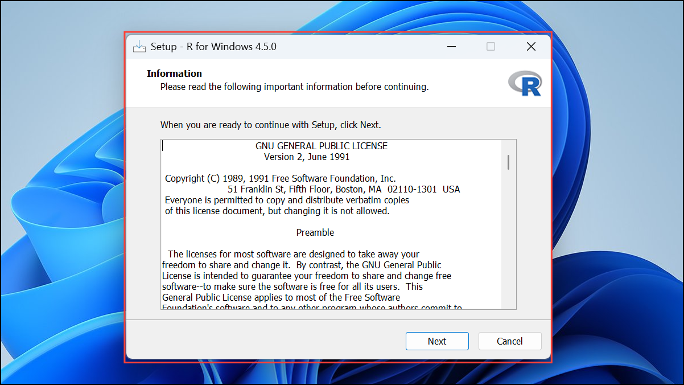The width and height of the screenshot is (684, 385).
Task: Click the setup installer icon in title bar
Action: [139, 47]
